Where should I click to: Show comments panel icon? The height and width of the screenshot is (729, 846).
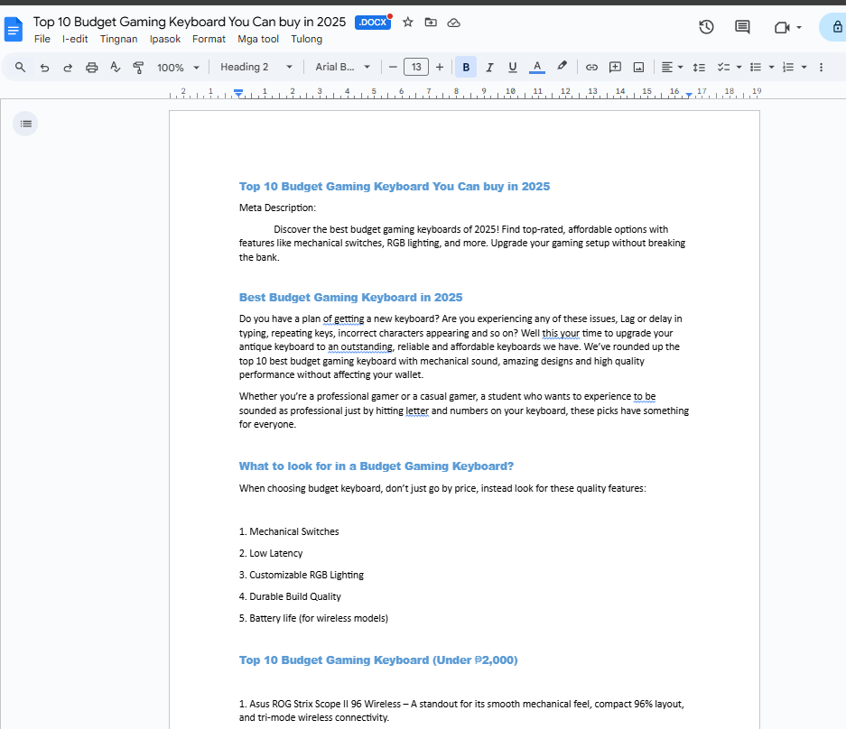click(x=742, y=27)
